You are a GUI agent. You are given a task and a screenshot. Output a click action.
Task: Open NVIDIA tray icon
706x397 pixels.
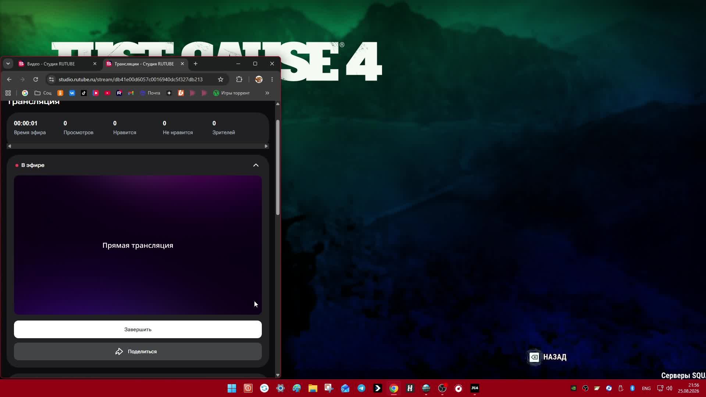574,388
